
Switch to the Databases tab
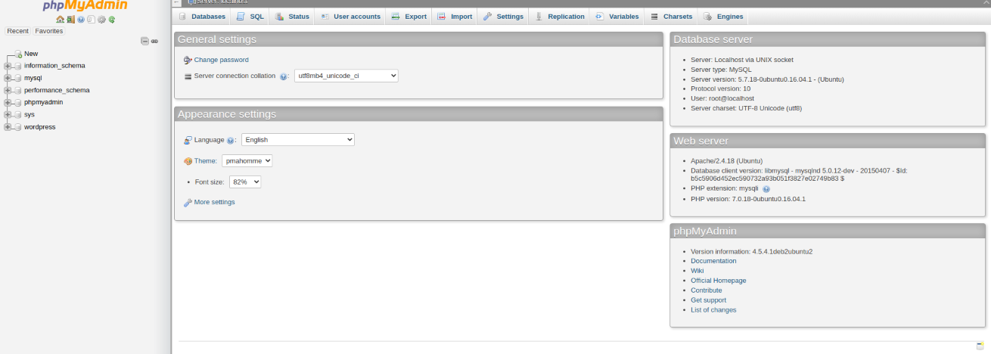coord(202,17)
